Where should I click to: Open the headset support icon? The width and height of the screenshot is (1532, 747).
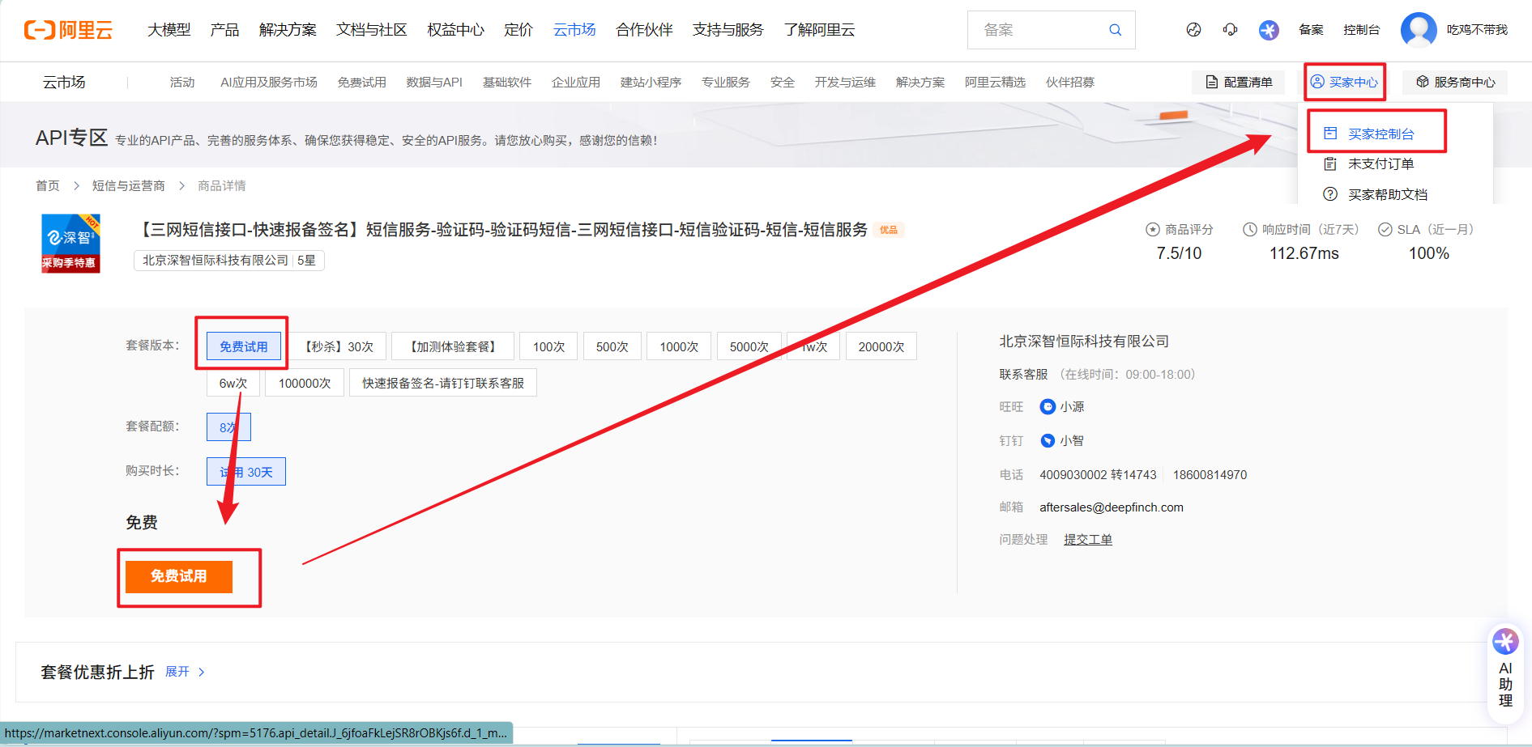[x=1230, y=30]
